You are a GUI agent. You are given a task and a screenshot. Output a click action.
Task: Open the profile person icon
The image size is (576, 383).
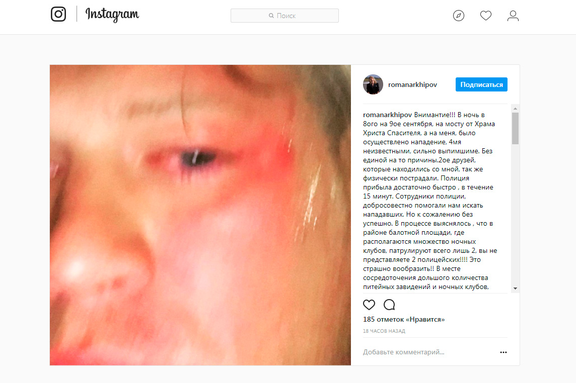tap(513, 16)
